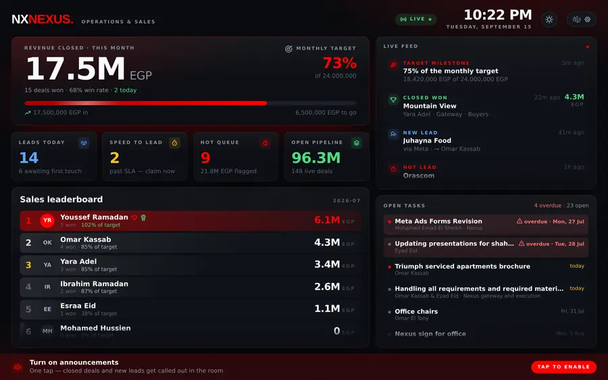Open the Updating presentations for shah... task
Image resolution: width=608 pixels, height=380 pixels.
coord(486,247)
